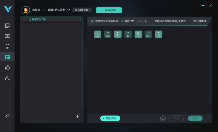
Task: Open the 配置: 默认配置 dropdown
Action: pos(59,10)
